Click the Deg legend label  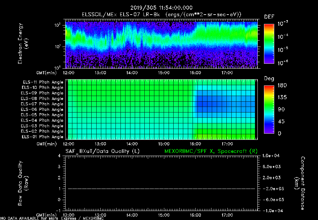[269, 79]
